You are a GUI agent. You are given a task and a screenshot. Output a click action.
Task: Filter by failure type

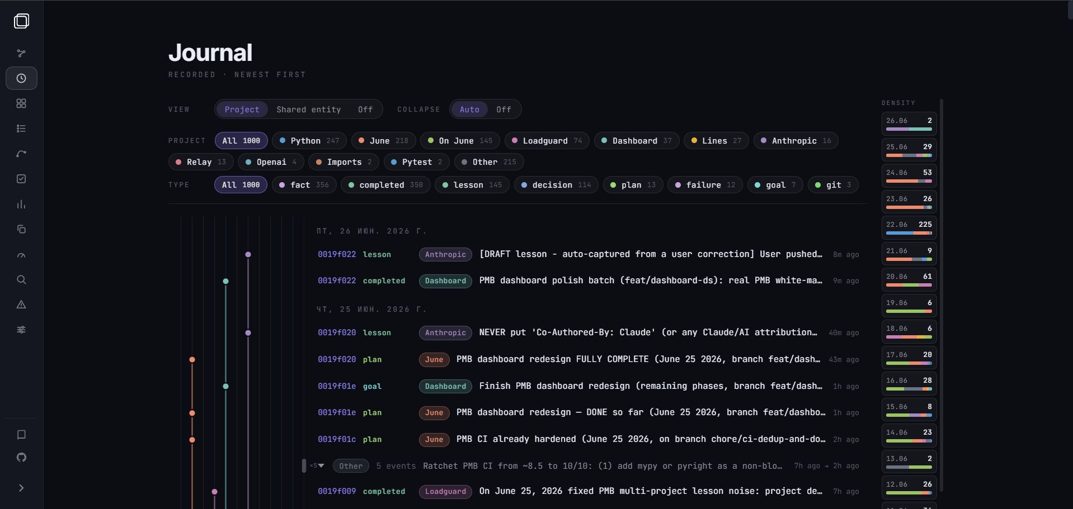click(705, 185)
